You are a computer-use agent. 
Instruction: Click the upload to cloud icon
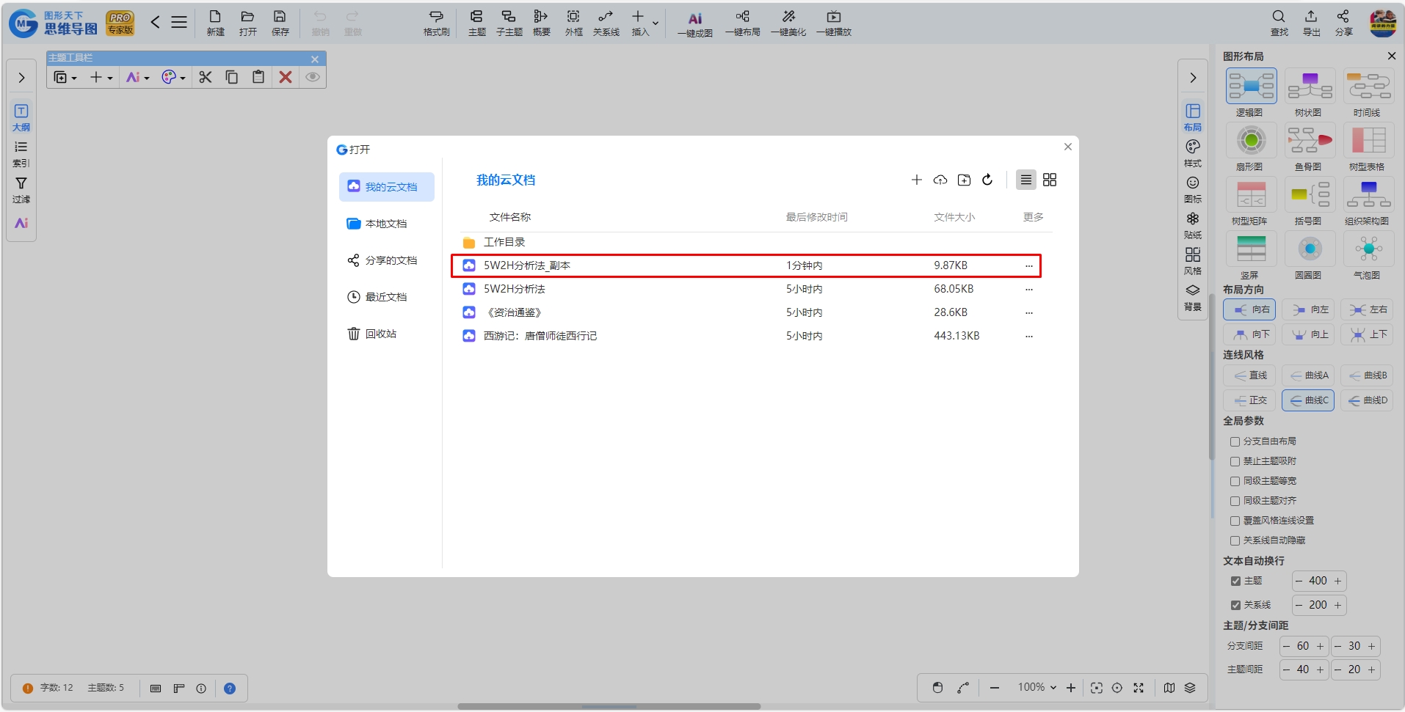(940, 180)
